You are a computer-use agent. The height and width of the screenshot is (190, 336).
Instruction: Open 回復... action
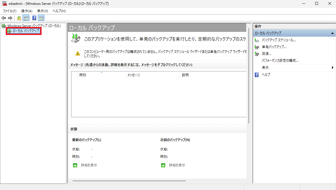[x=266, y=54]
